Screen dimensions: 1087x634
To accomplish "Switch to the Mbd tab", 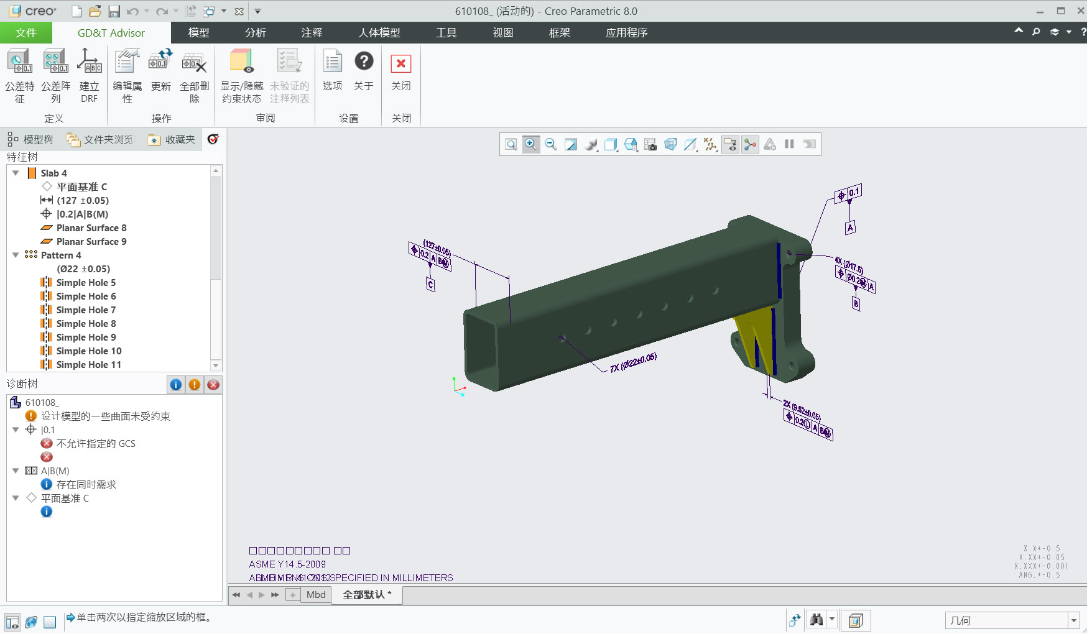I will [x=316, y=595].
